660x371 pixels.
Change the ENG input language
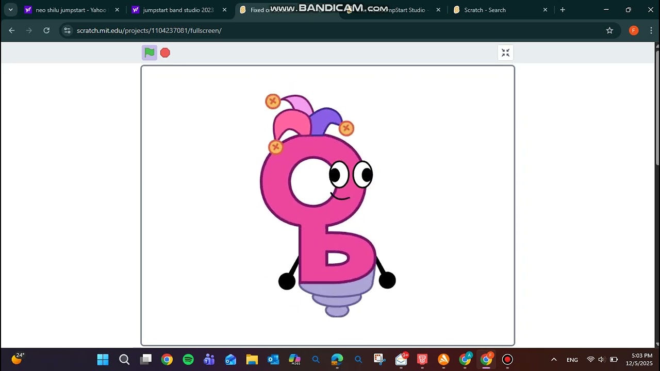point(572,360)
